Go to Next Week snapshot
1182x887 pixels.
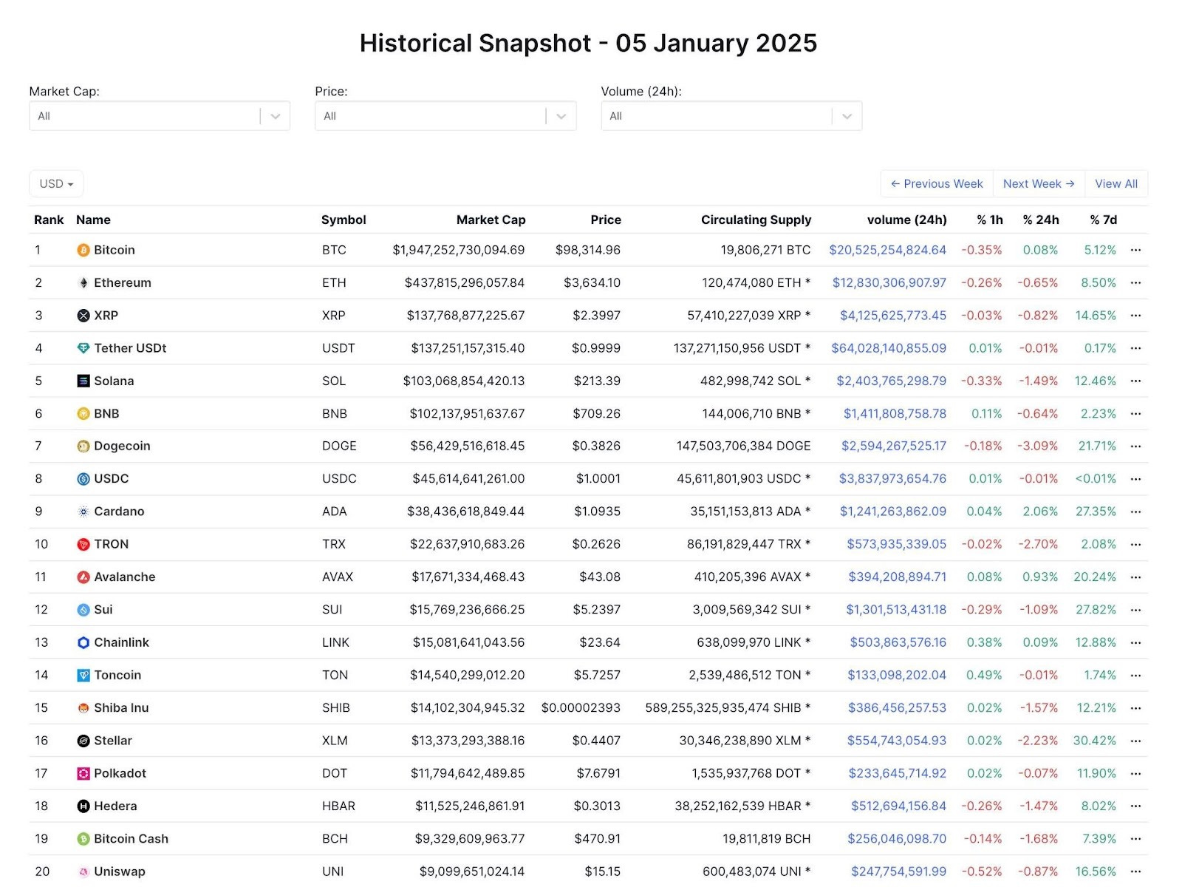tap(1039, 184)
